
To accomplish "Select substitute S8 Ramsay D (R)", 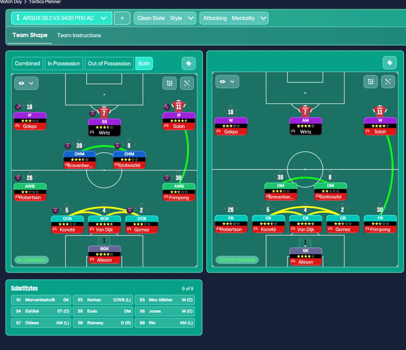I will [103, 323].
